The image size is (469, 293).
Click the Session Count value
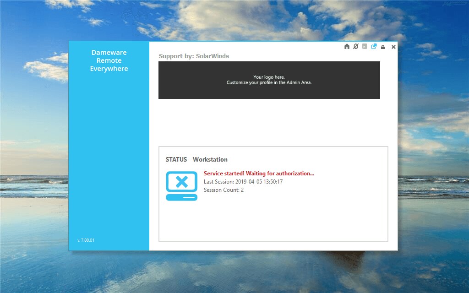[x=223, y=190]
